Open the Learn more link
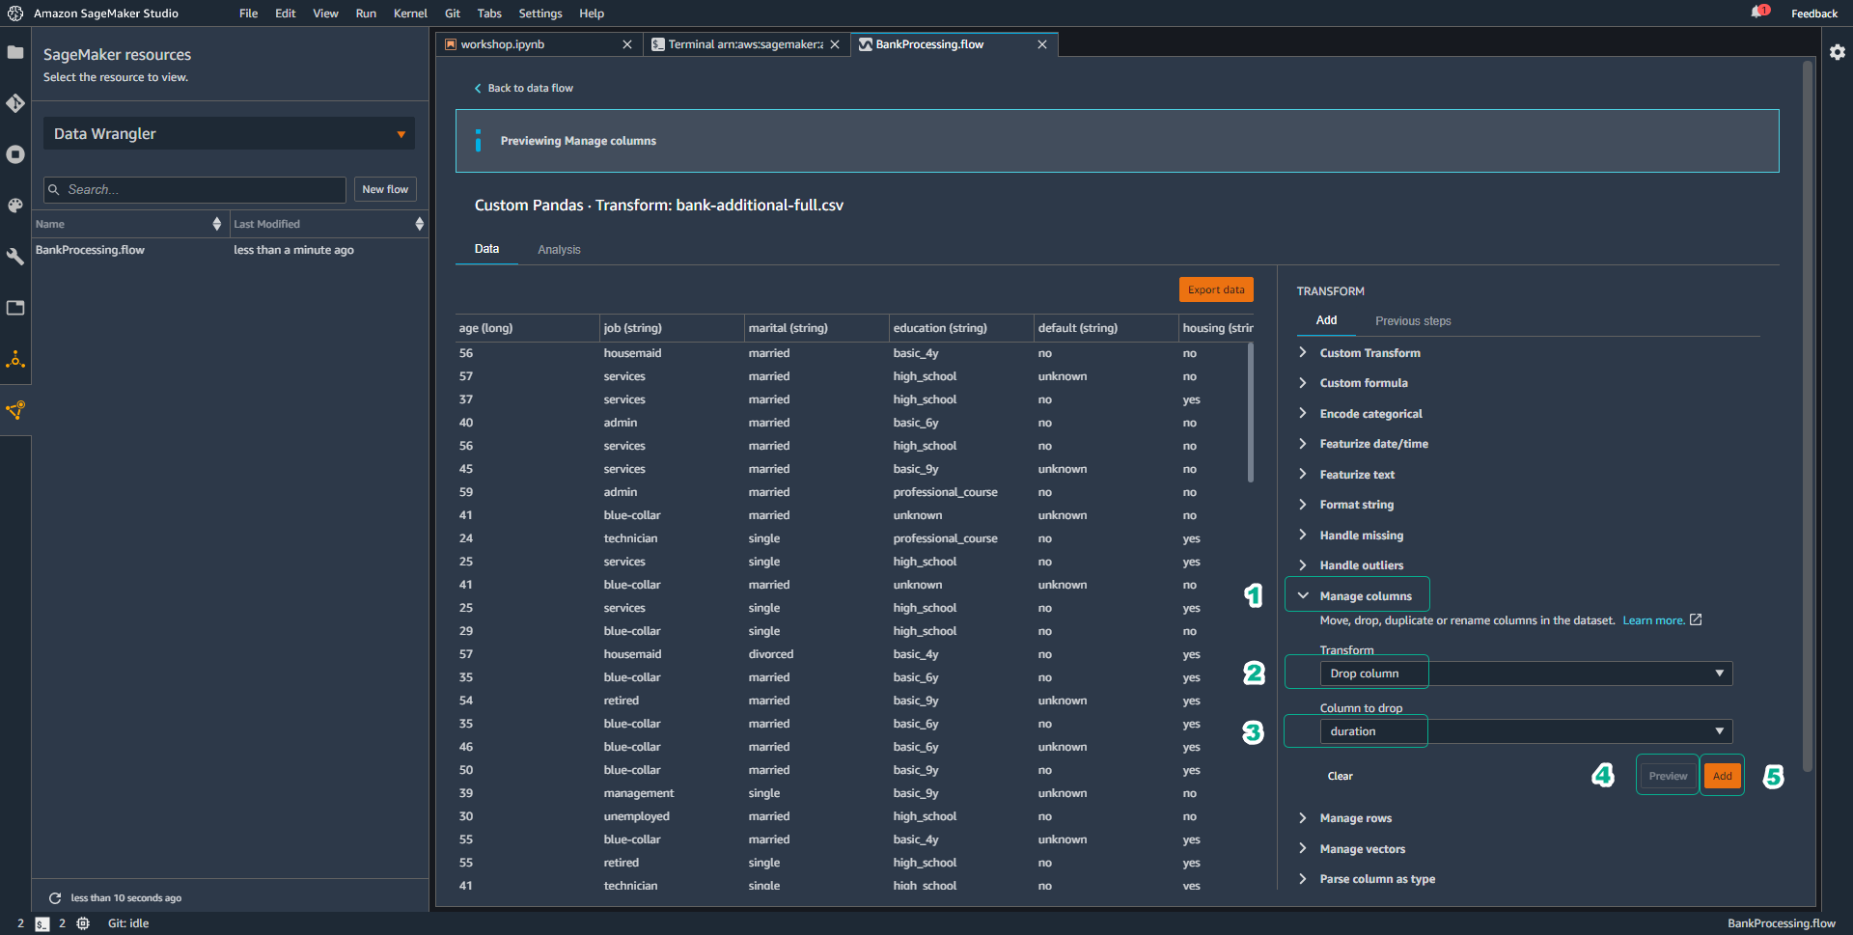Image resolution: width=1853 pixels, height=935 pixels. tap(1653, 620)
